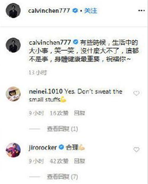Like the jirorocker comment heart
This screenshot has width=148, height=184.
click(136, 150)
